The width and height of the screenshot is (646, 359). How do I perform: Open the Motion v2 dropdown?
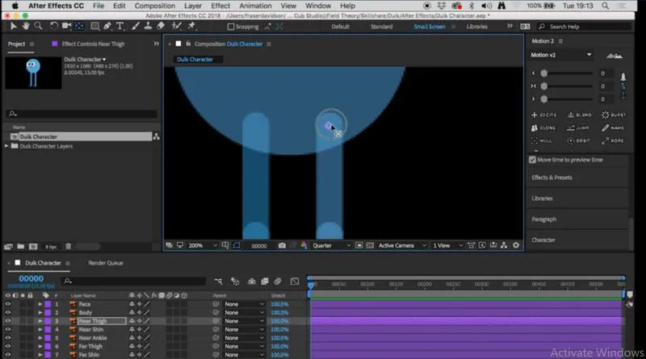click(x=560, y=55)
